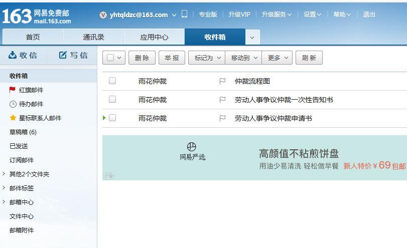The width and height of the screenshot is (407, 248).
Task: Click the 高颜值不粘煎饼盘 ad banner
Action: pos(254,158)
